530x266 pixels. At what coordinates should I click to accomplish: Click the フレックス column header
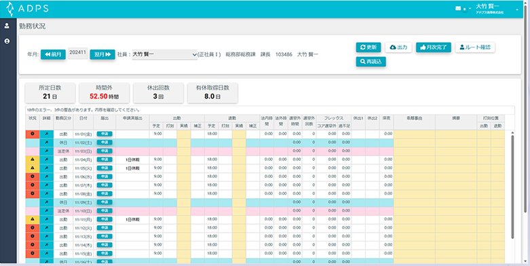(334, 118)
